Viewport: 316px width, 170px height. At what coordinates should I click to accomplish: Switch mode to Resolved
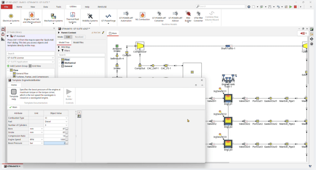(x=79, y=37)
